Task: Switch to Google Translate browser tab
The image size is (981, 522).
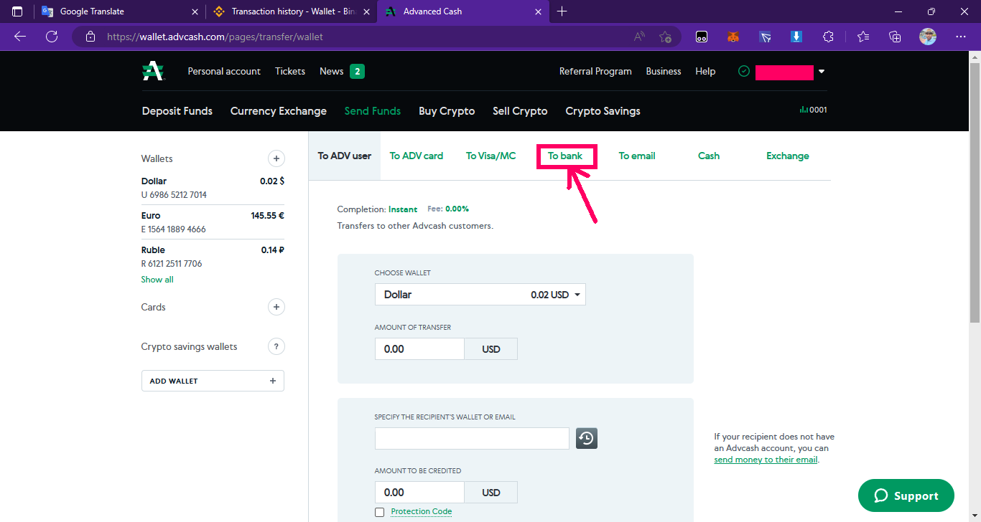Action: point(119,11)
